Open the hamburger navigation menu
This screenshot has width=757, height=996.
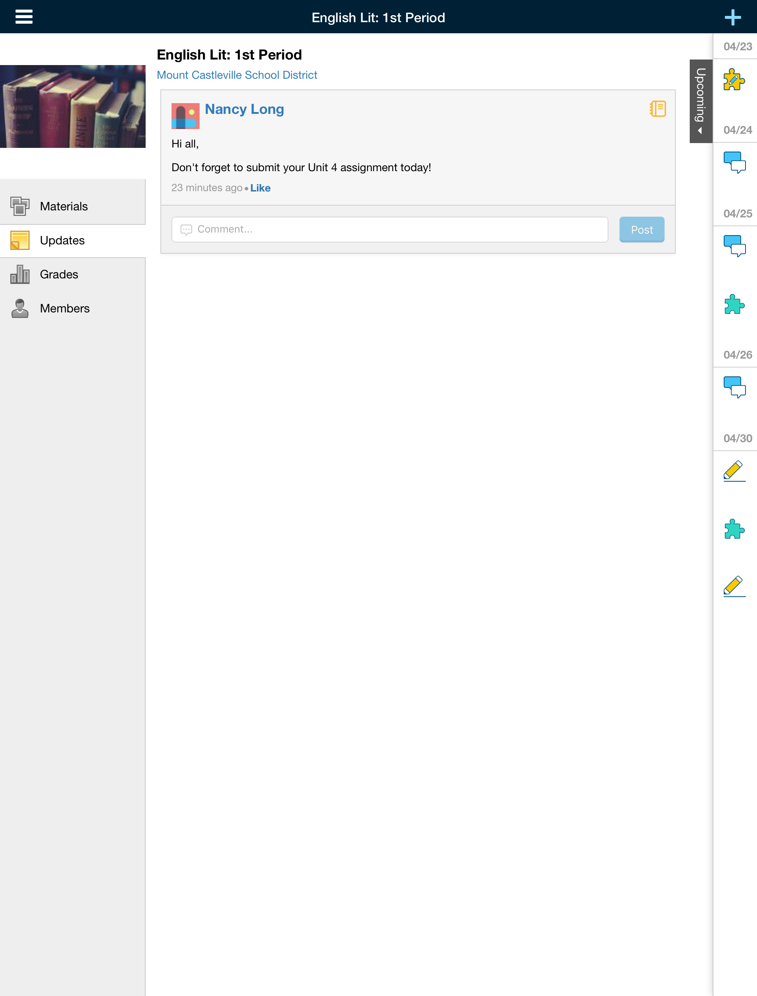pos(24,17)
